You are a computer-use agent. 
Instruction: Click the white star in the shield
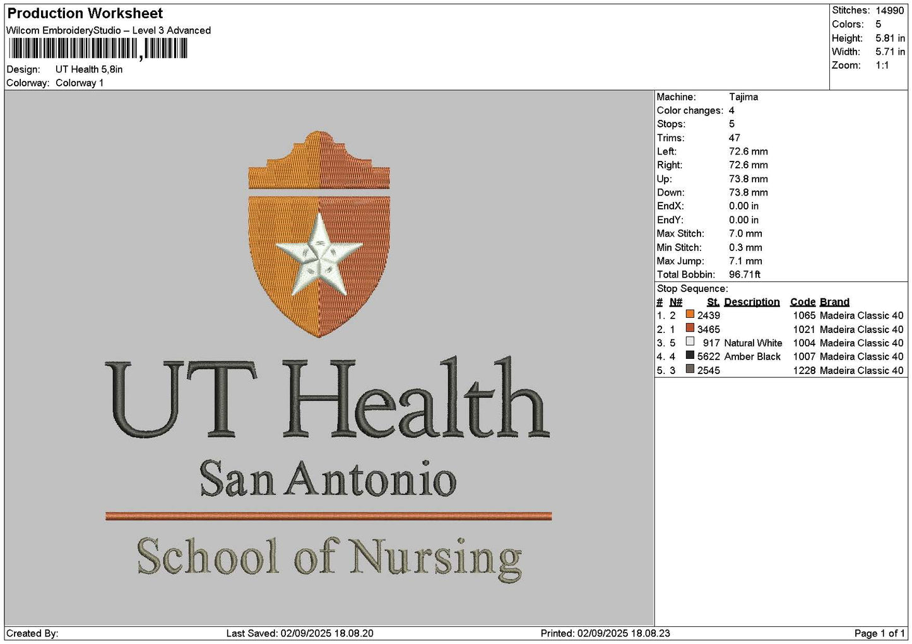[319, 255]
